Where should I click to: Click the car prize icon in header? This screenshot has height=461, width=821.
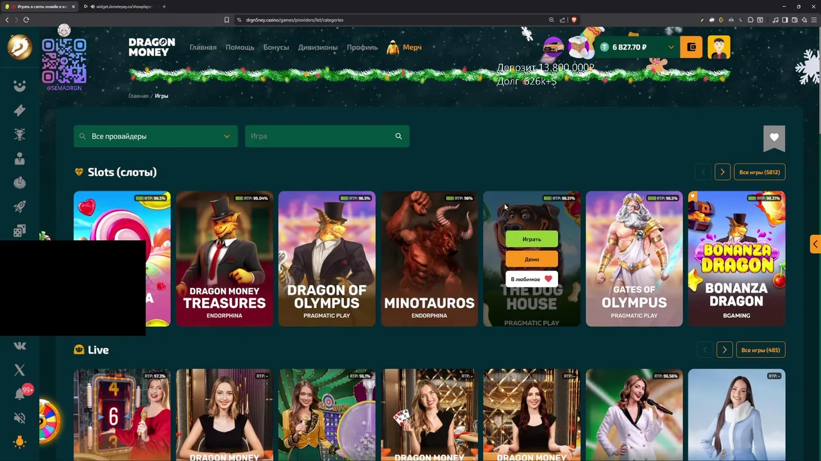553,47
